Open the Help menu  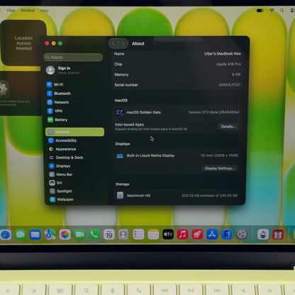coord(44,11)
